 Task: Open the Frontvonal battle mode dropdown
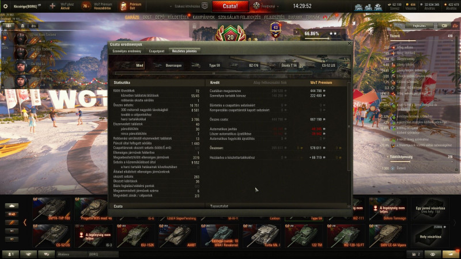coord(266,6)
